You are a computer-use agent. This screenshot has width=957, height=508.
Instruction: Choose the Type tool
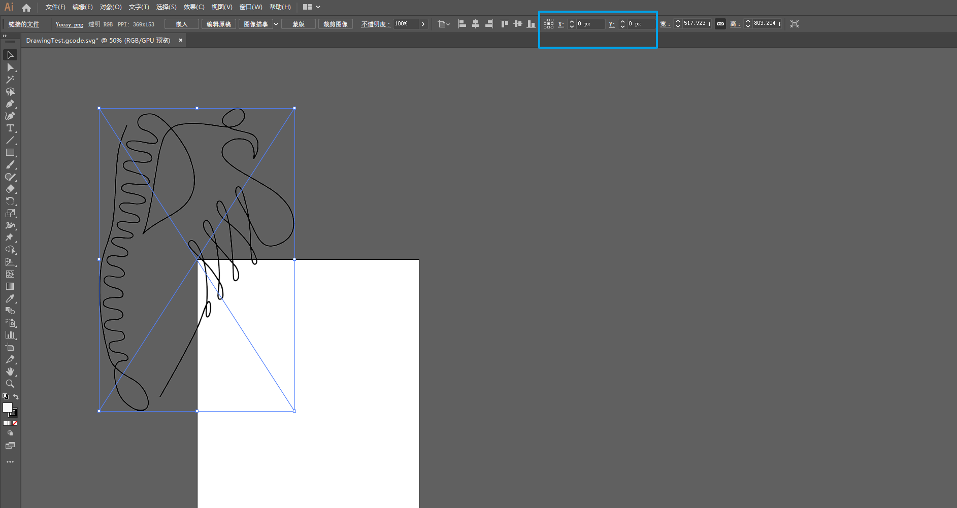pyautogui.click(x=10, y=128)
